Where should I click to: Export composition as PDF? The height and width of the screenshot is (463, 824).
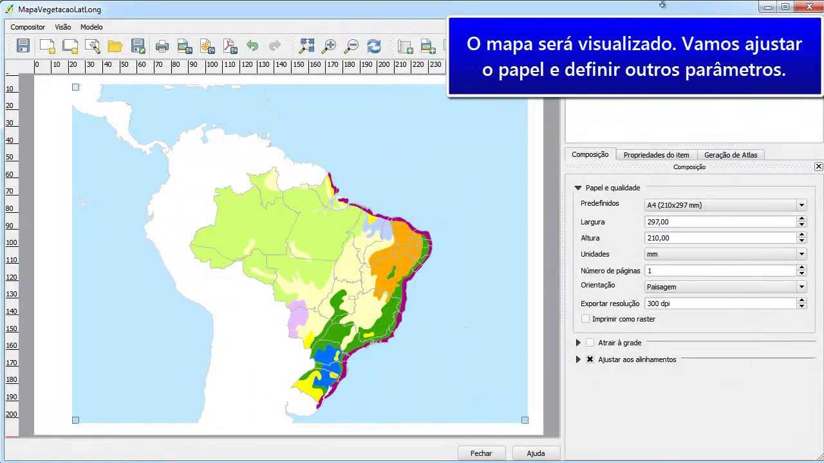[230, 46]
